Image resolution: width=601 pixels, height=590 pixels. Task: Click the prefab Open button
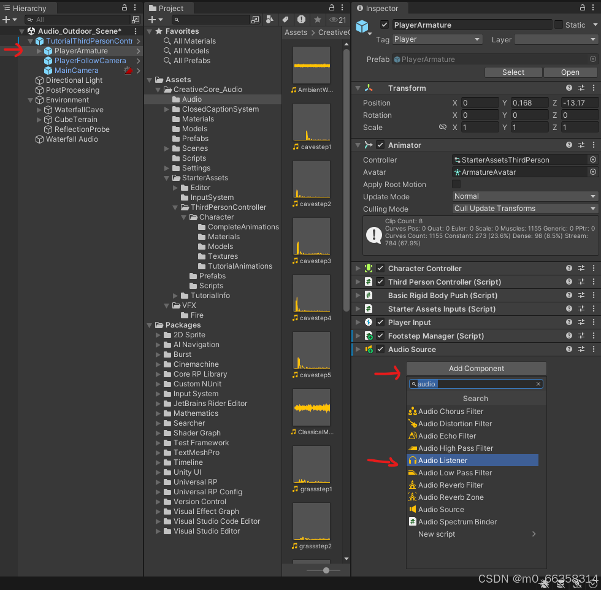570,72
